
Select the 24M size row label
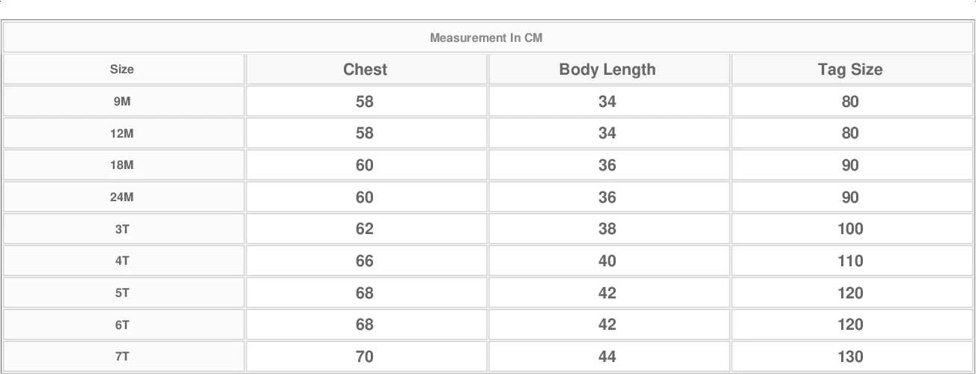click(x=122, y=197)
